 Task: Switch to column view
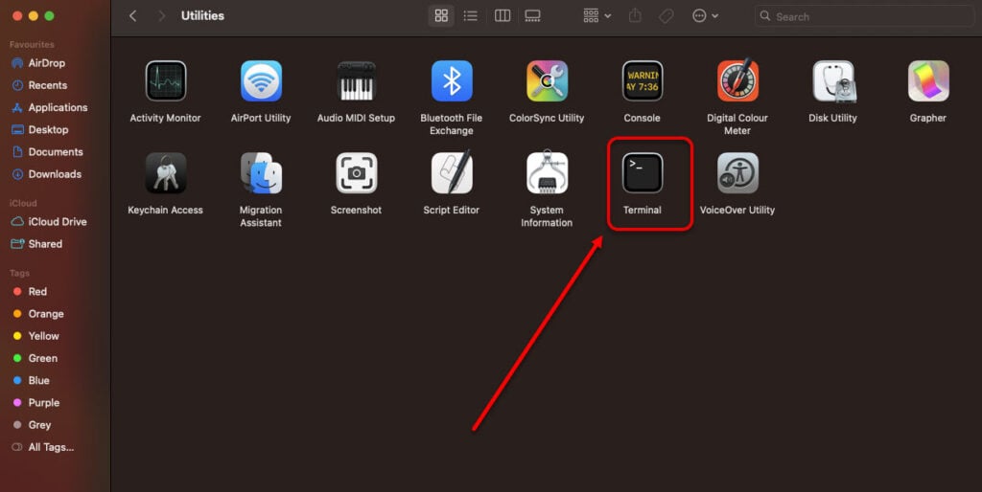503,16
